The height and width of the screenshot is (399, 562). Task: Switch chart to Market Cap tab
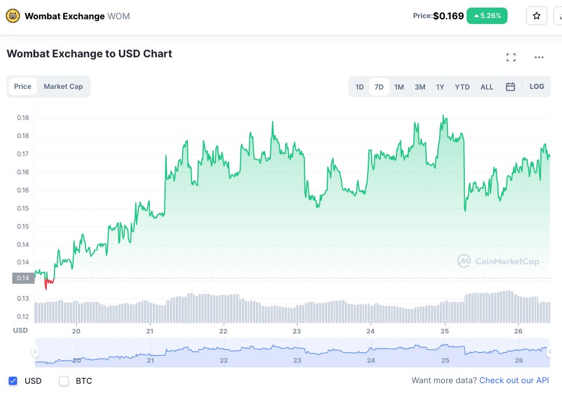pos(63,87)
